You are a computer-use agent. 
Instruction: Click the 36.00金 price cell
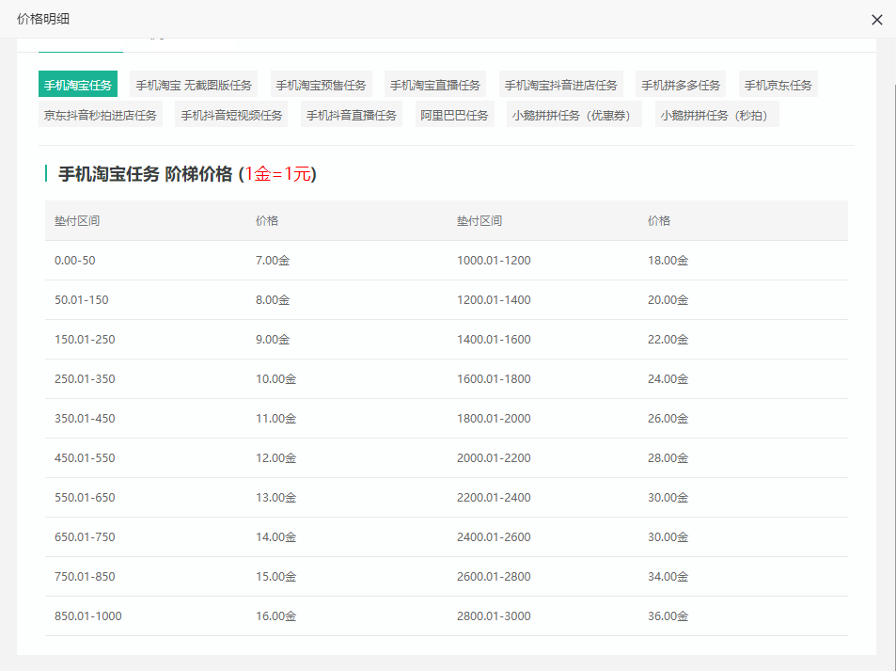[668, 615]
